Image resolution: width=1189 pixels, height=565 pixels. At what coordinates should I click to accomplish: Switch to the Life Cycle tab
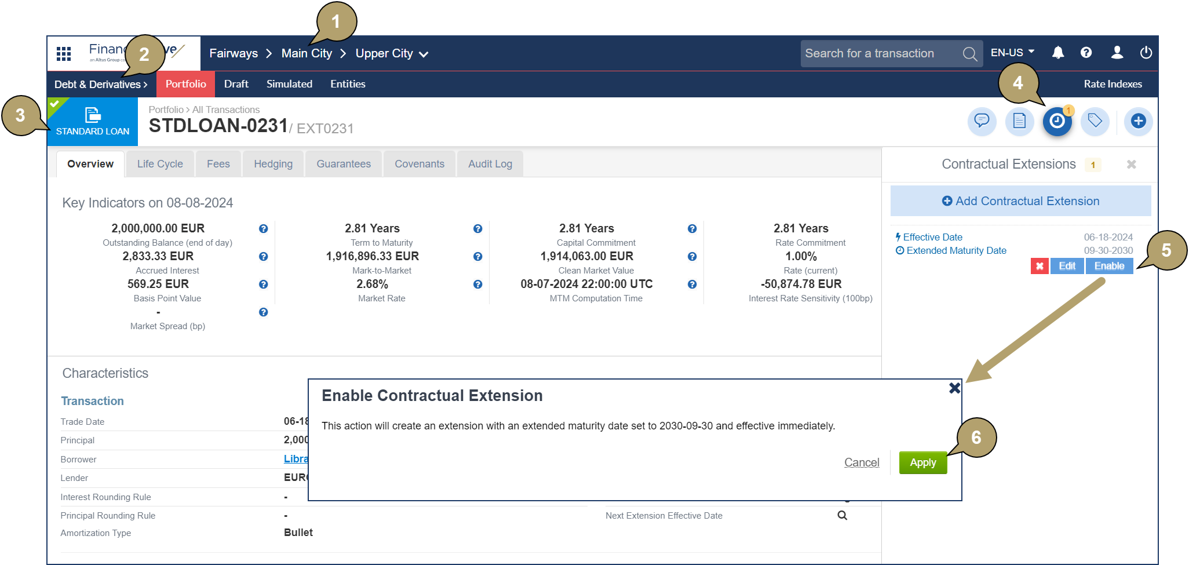[160, 164]
